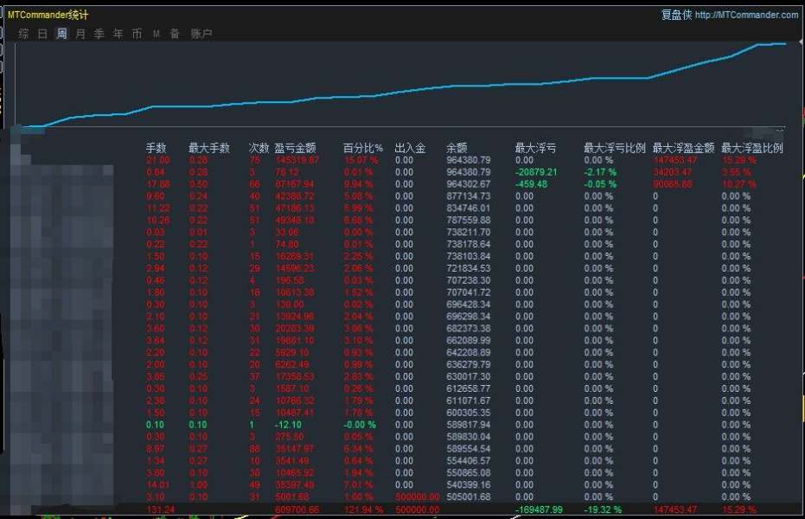Click the 出入金 column header
The image size is (805, 519).
[x=410, y=148]
